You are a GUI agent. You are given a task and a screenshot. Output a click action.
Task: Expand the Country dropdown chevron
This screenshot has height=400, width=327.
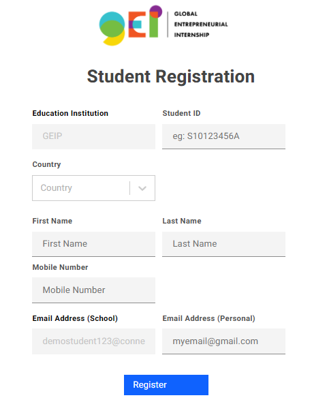(x=142, y=188)
